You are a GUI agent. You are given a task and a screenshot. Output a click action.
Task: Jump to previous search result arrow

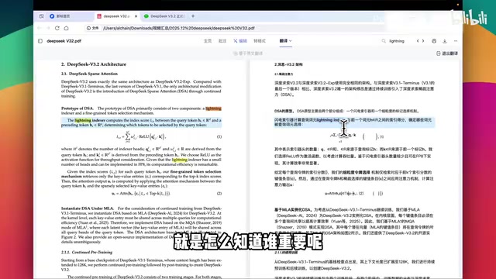(418, 41)
